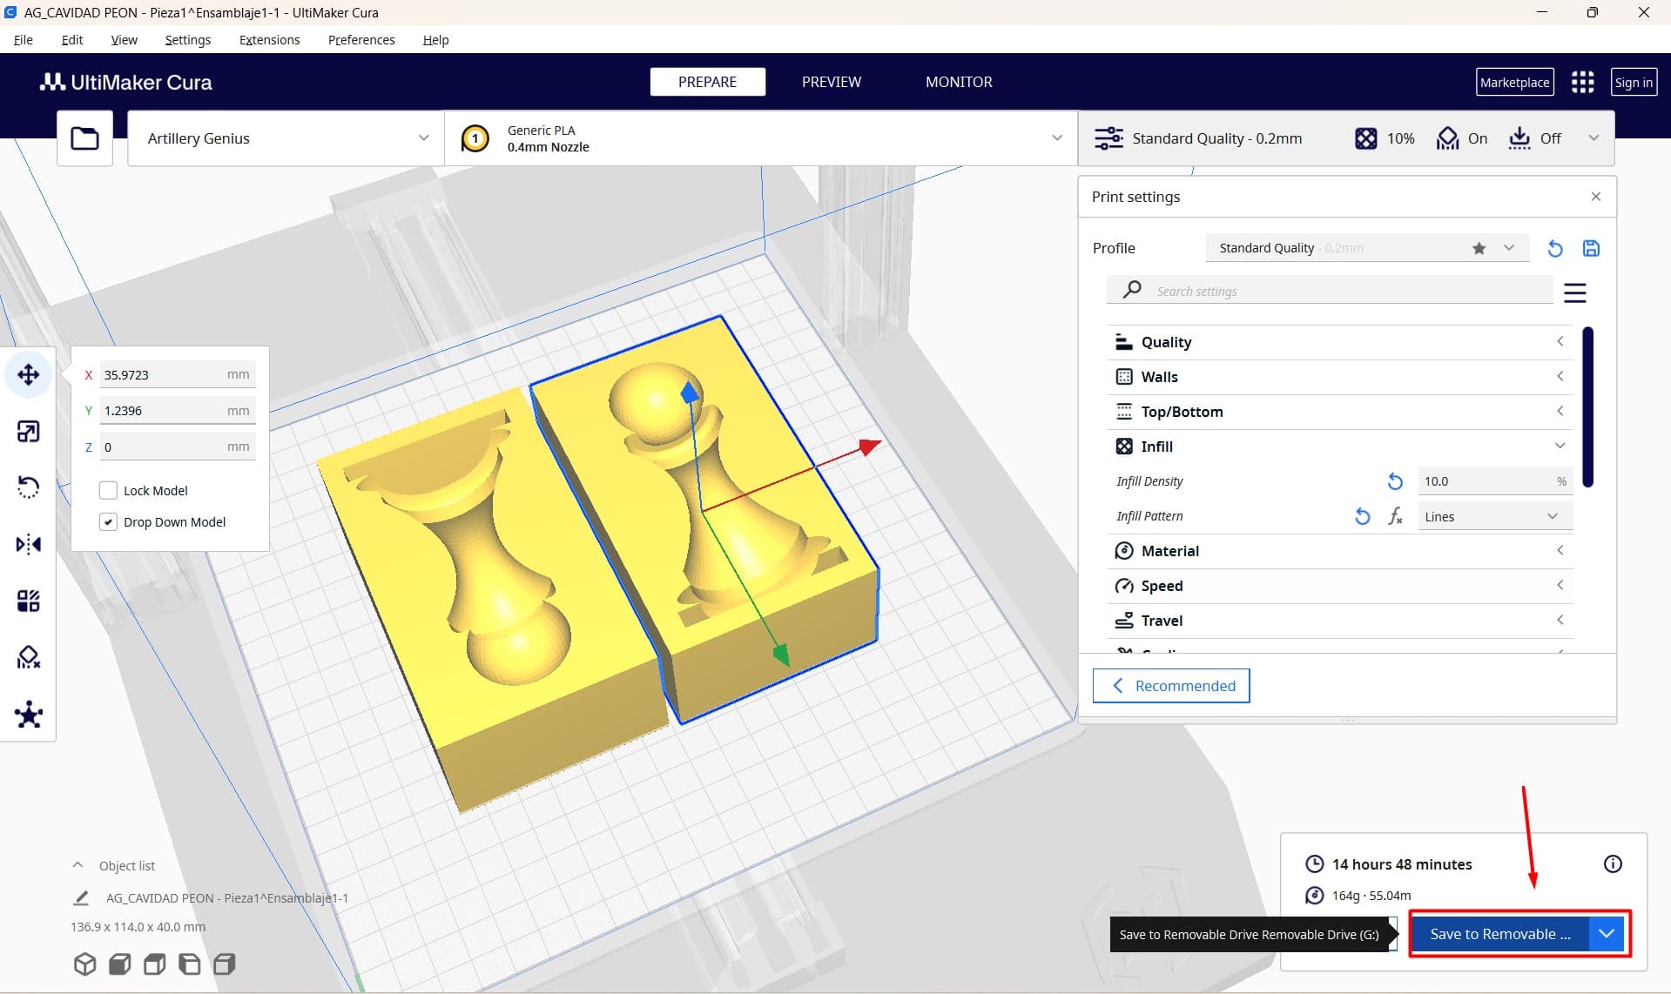The image size is (1671, 994).
Task: Expand the Travel settings section
Action: [1339, 621]
